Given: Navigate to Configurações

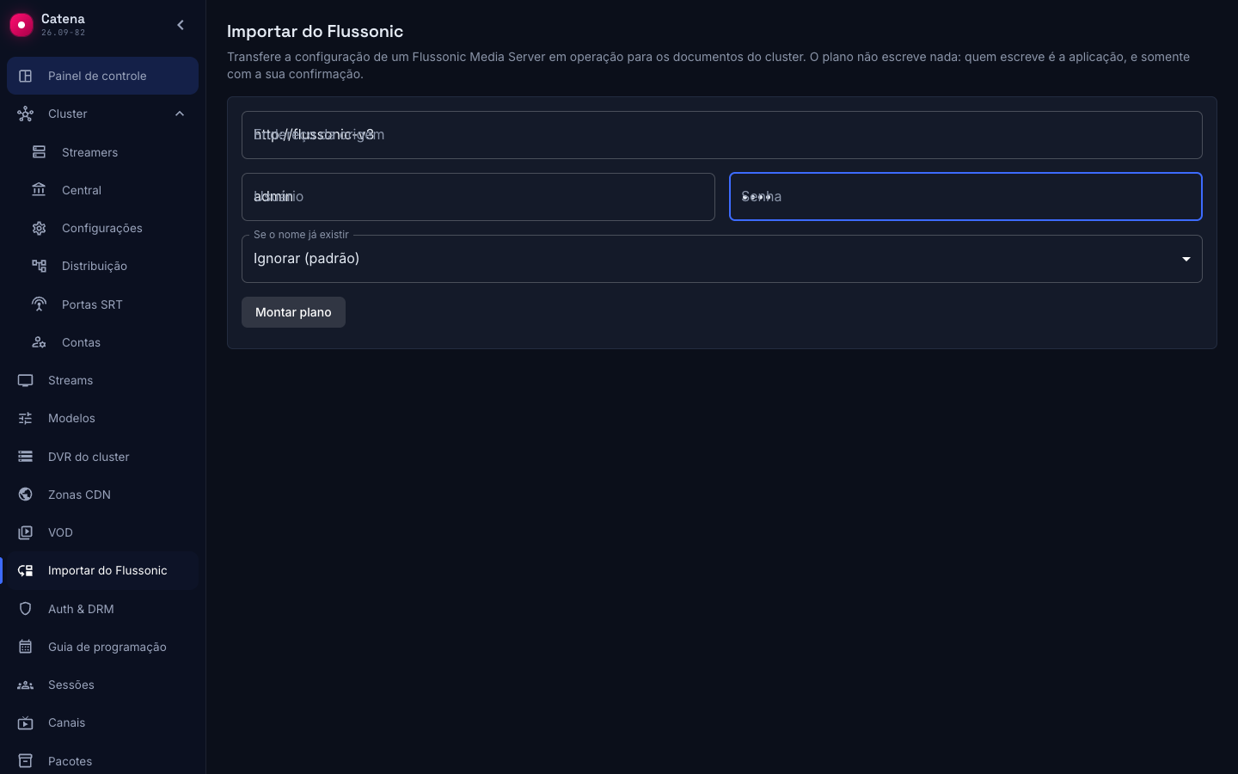Looking at the screenshot, I should 102,228.
